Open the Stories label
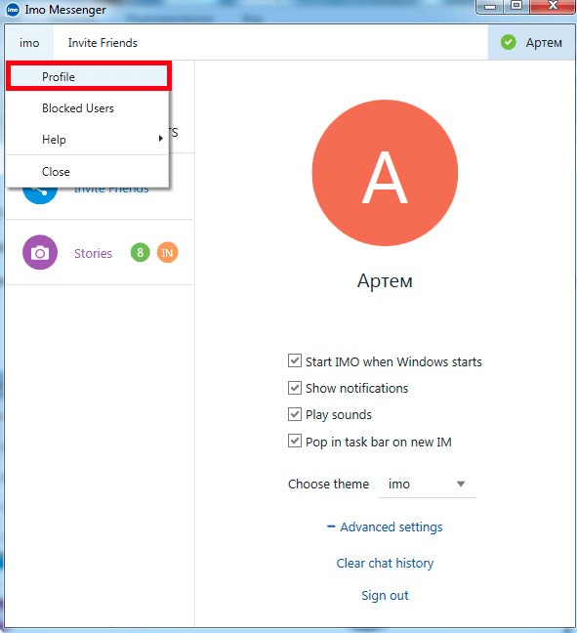 [x=93, y=253]
